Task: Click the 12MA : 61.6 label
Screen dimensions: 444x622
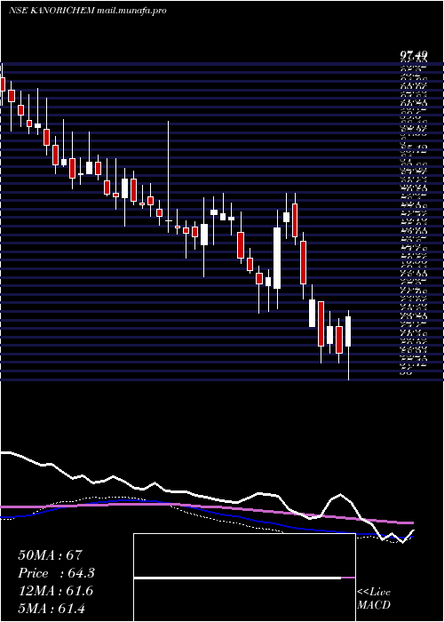Action: tap(55, 591)
